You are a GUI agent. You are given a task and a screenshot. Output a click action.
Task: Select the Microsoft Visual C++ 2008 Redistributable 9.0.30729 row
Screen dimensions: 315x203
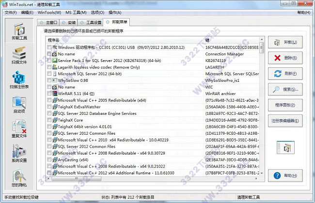pos(153,153)
